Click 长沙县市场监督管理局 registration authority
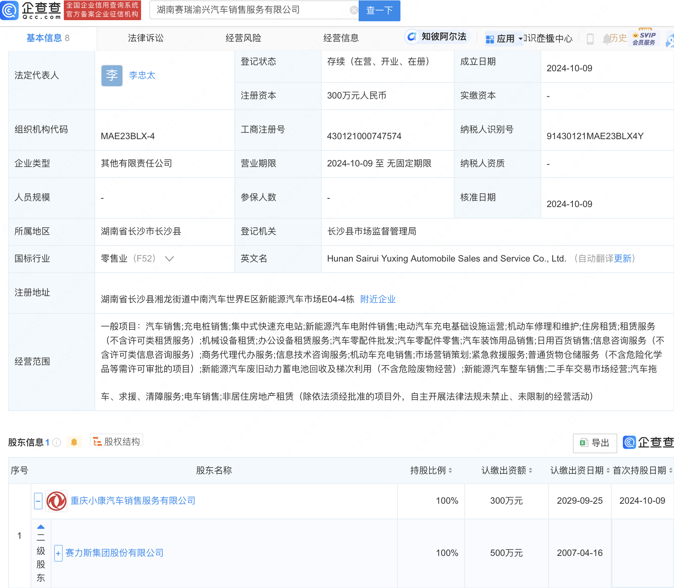The height and width of the screenshot is (588, 674). tap(372, 231)
